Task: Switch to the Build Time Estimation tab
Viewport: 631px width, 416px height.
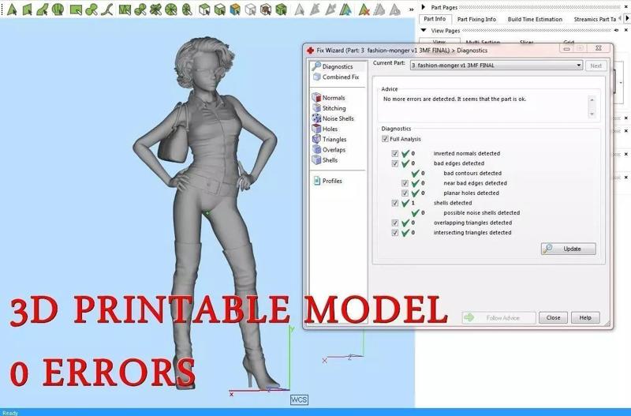Action: (x=535, y=19)
